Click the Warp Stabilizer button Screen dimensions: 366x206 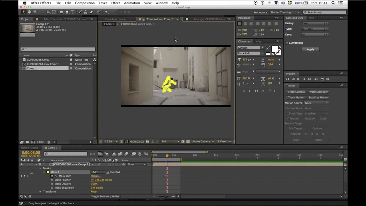tap(318, 92)
